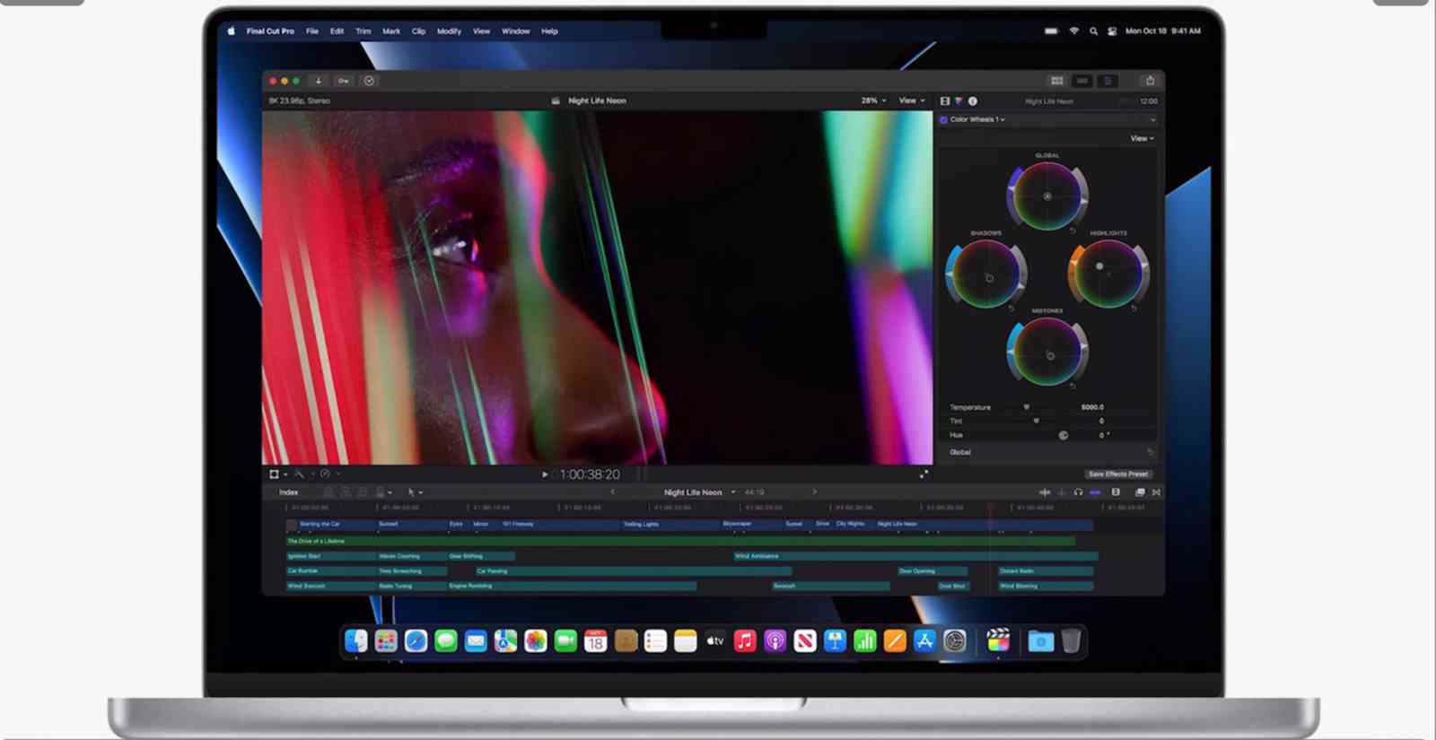Click the Temperature slider handle
The height and width of the screenshot is (740, 1436).
[x=1027, y=407]
